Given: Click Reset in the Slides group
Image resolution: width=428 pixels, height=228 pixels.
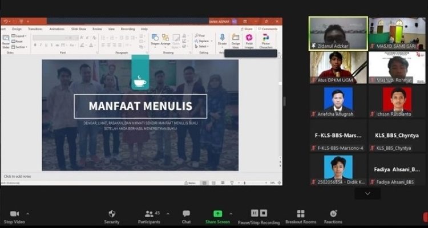Looking at the screenshot, I should tap(17, 42).
